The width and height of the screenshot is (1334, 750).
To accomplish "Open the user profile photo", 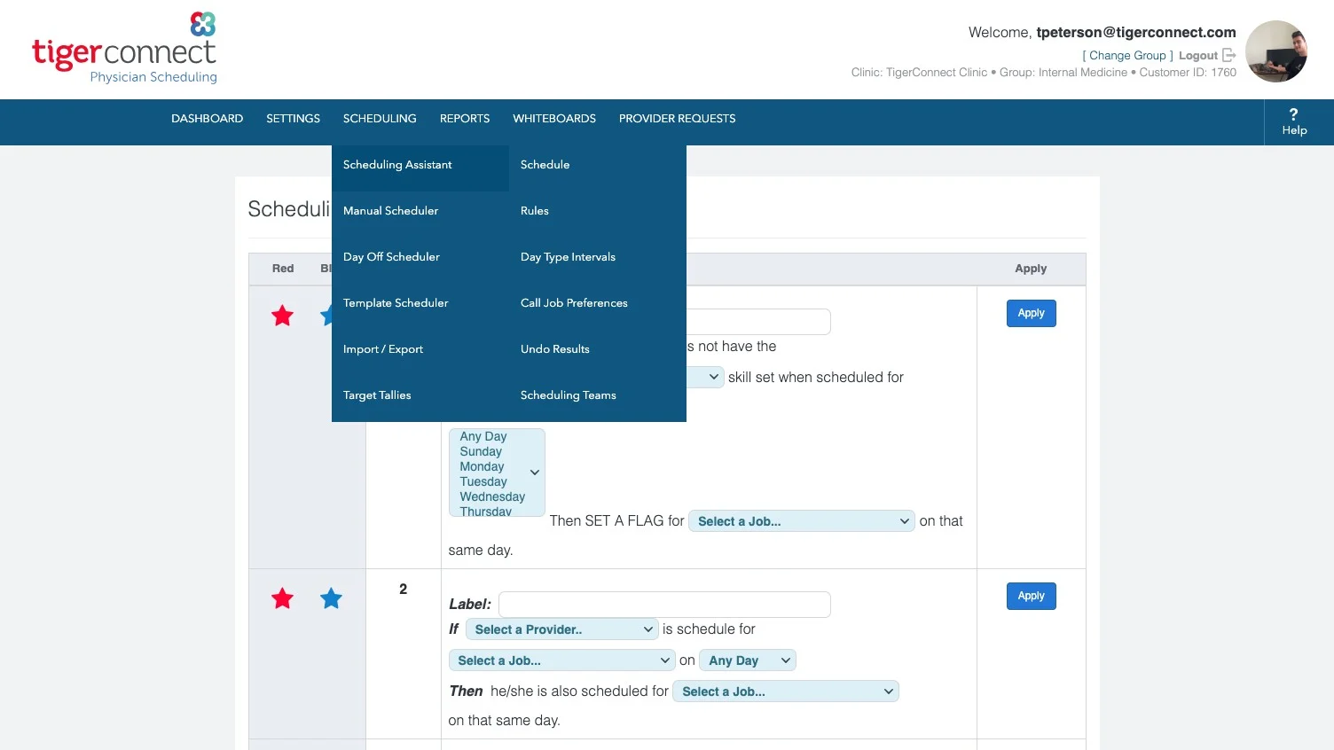I will click(x=1276, y=51).
